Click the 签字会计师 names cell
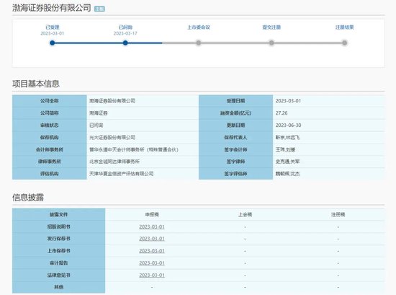This screenshot has height=295, width=396. (329, 149)
